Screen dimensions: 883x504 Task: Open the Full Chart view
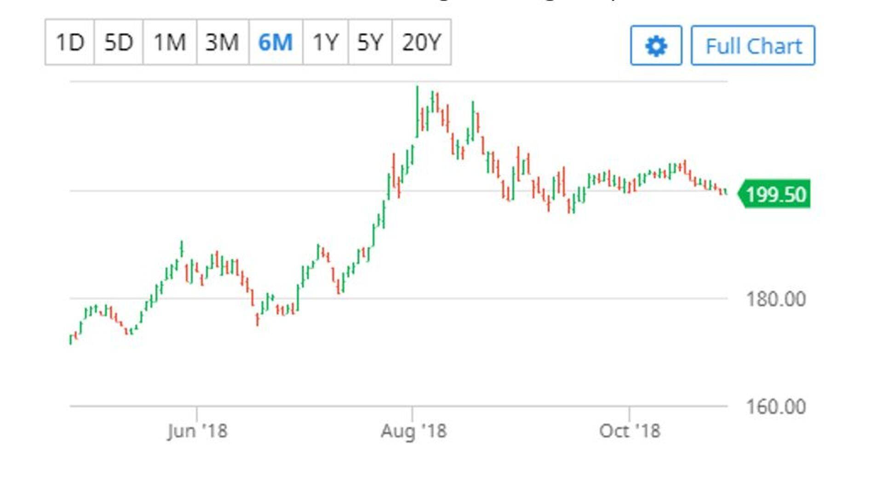click(x=753, y=45)
